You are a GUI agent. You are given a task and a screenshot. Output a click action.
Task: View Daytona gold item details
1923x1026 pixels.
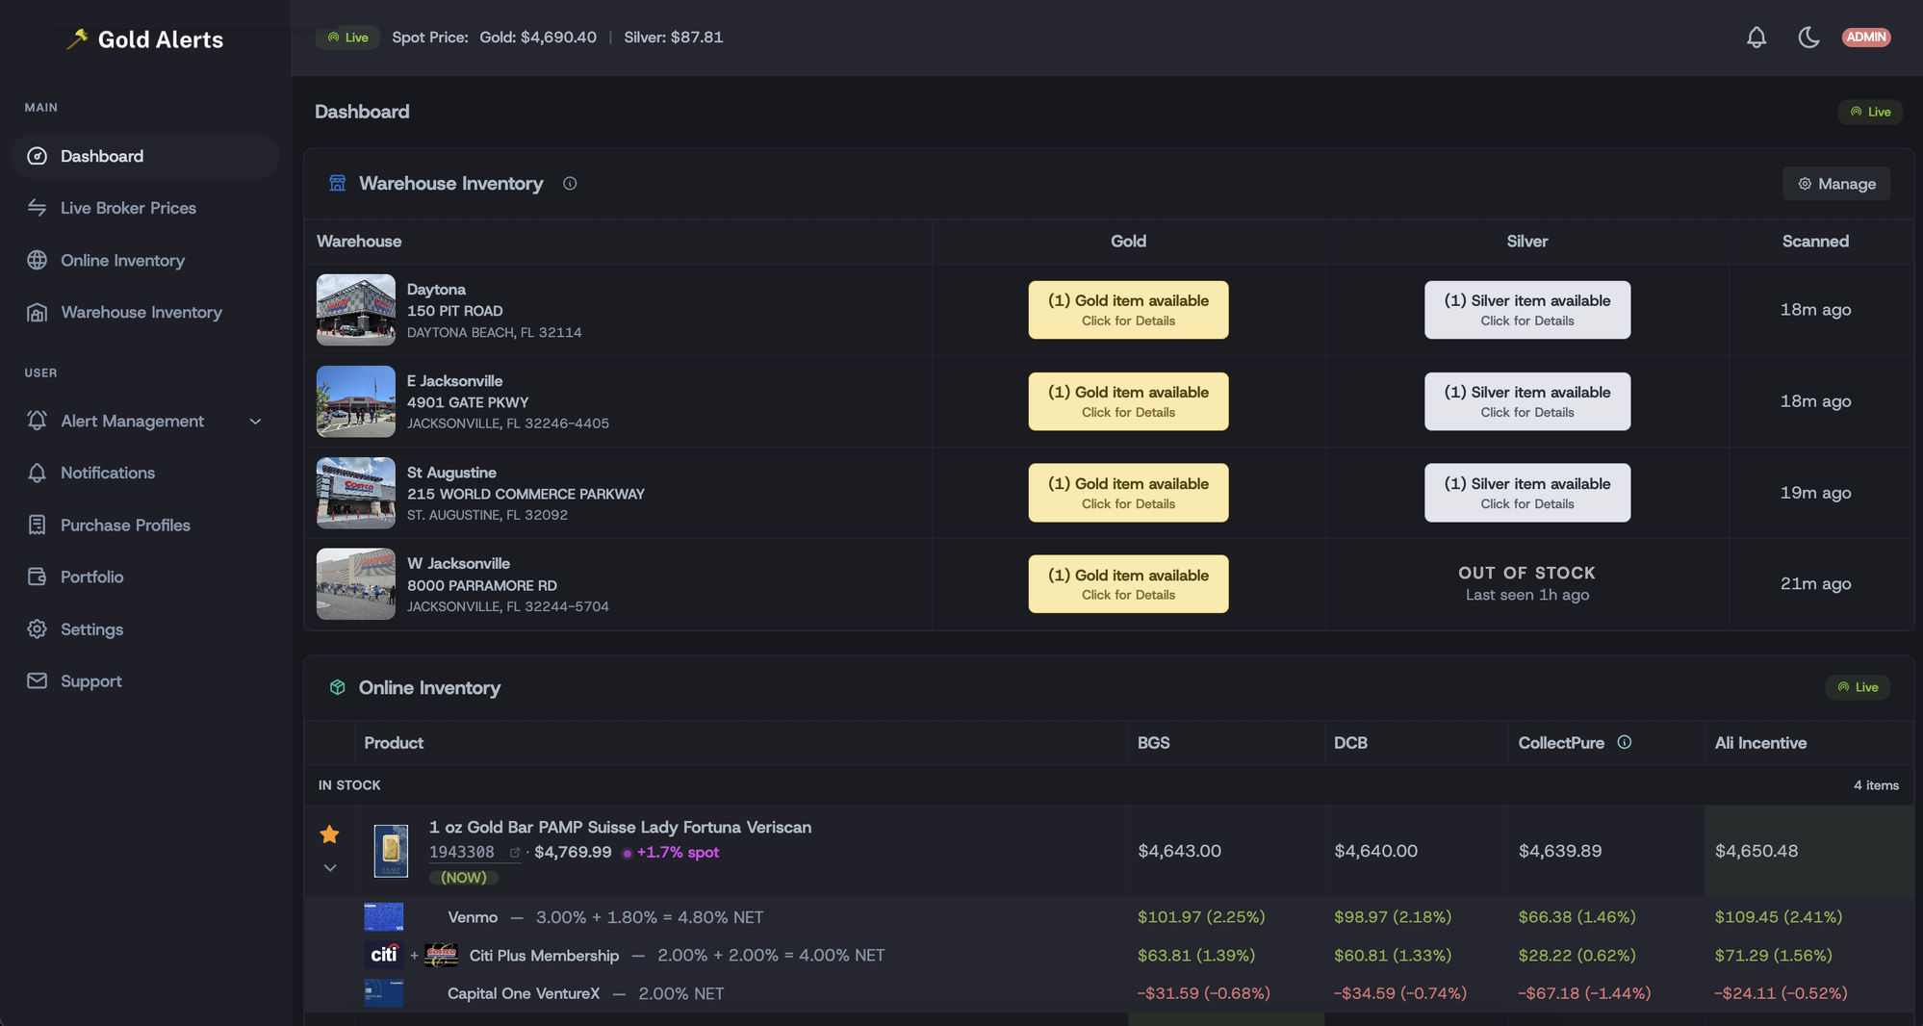(1128, 310)
